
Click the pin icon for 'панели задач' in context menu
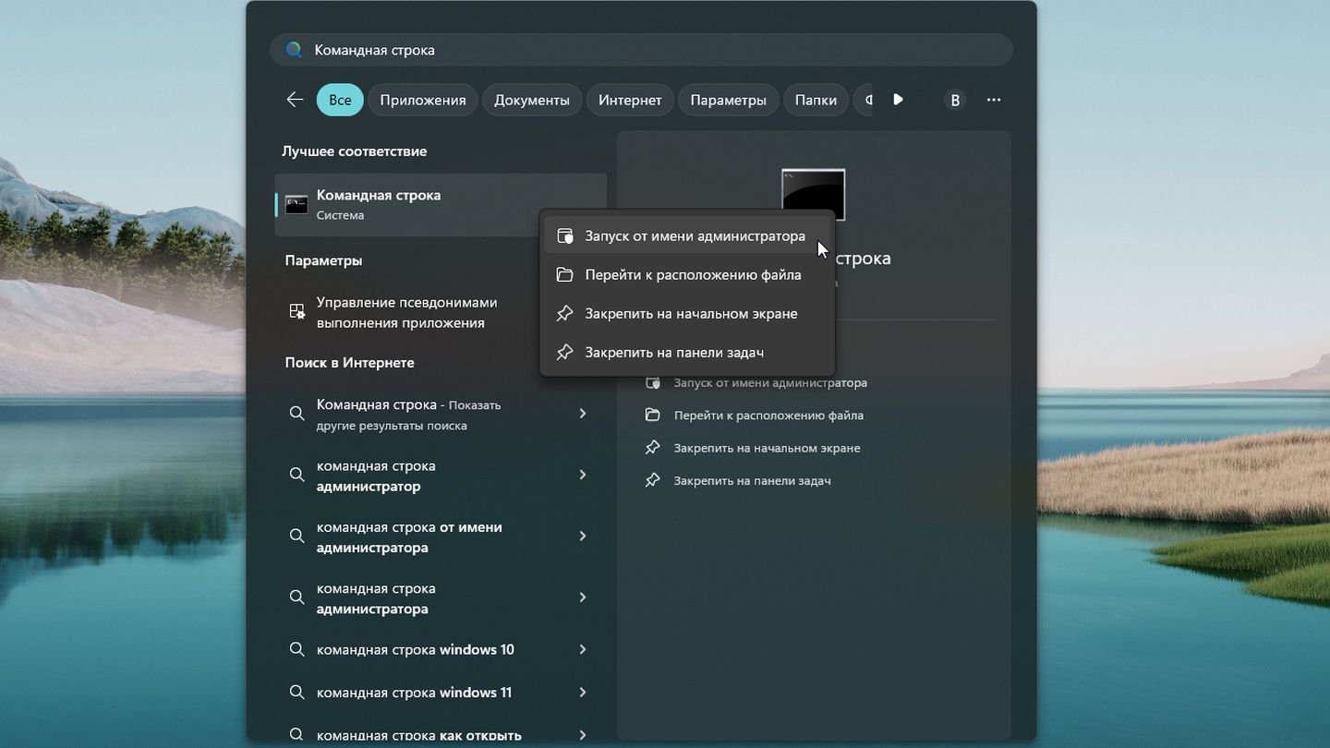click(565, 353)
